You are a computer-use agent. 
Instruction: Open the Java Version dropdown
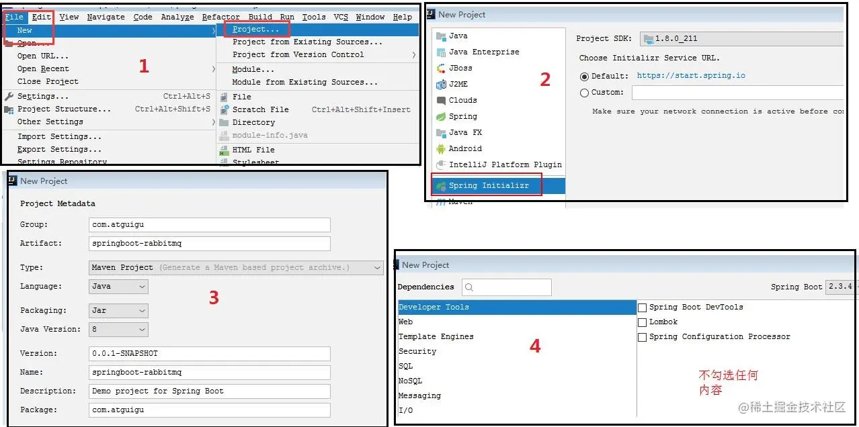point(118,329)
